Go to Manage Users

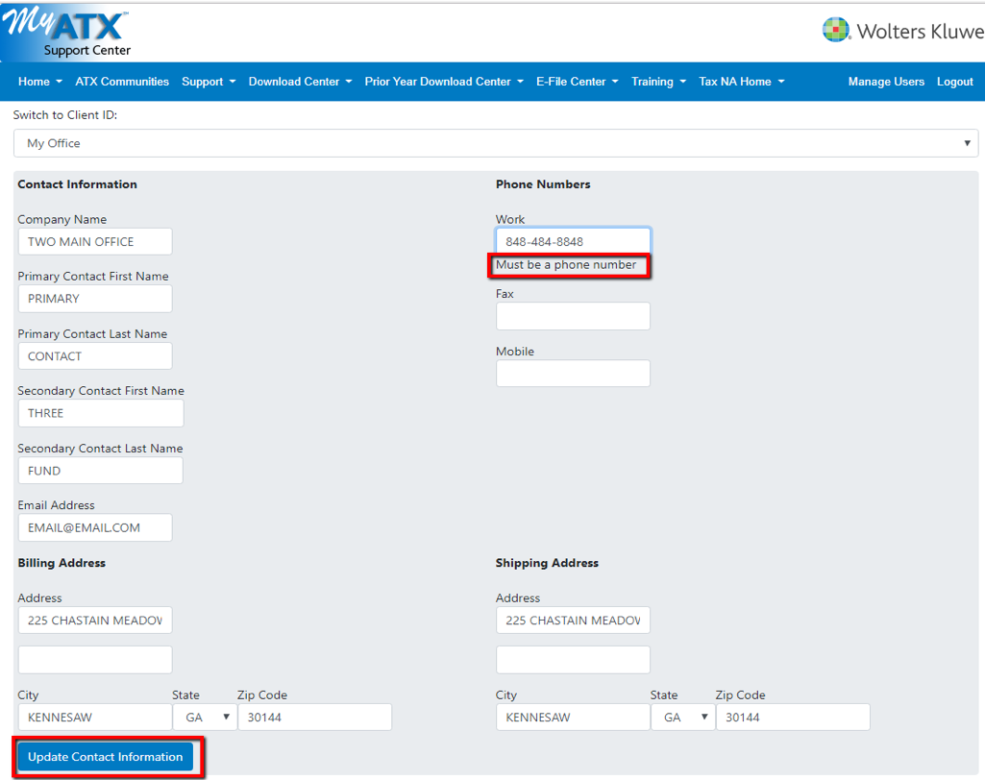point(886,82)
